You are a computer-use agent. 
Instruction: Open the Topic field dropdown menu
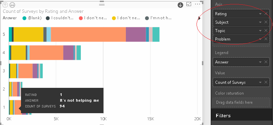click(x=260, y=31)
